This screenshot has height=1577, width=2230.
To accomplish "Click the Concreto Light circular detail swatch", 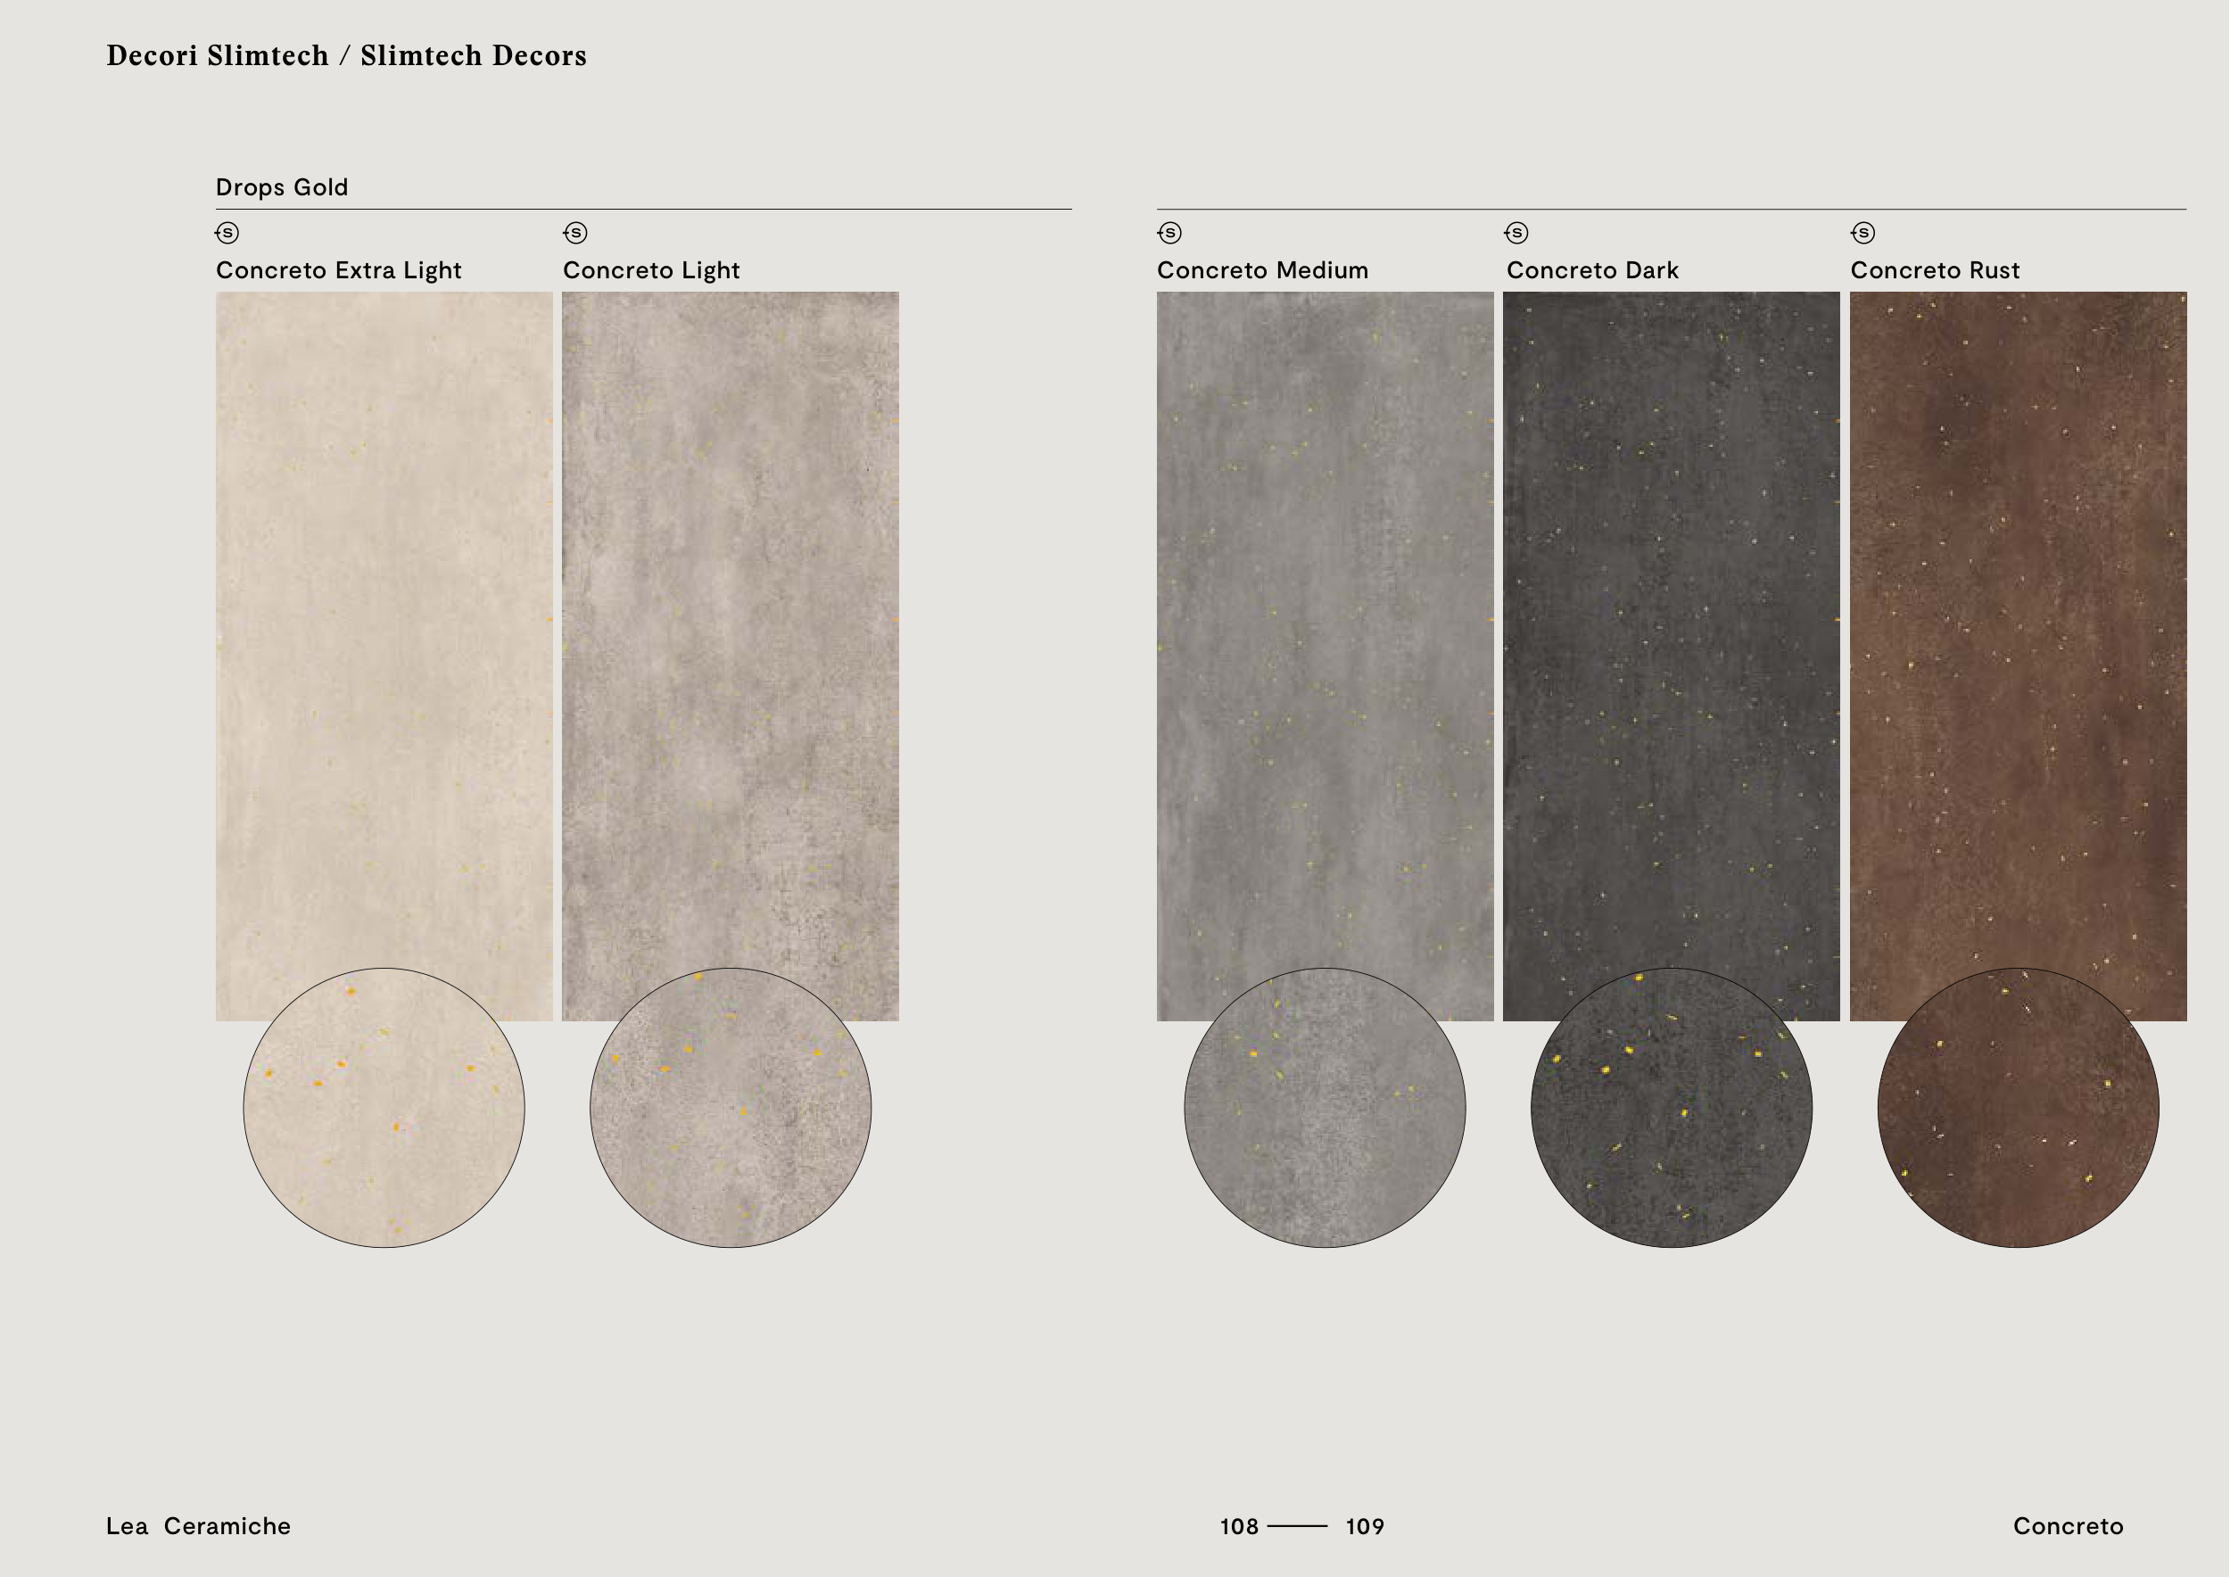I will click(731, 1108).
